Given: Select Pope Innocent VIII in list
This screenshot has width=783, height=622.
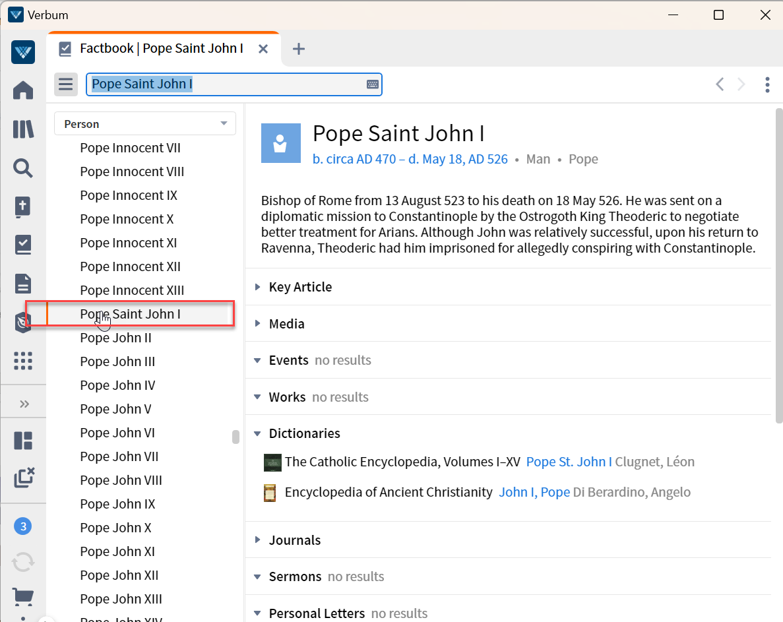Looking at the screenshot, I should 132,171.
